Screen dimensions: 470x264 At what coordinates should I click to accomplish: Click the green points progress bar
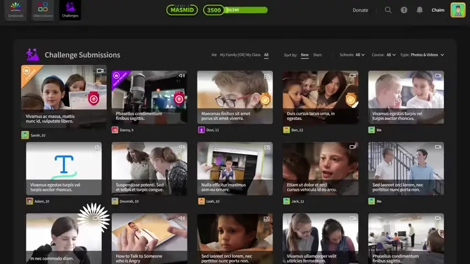click(246, 10)
